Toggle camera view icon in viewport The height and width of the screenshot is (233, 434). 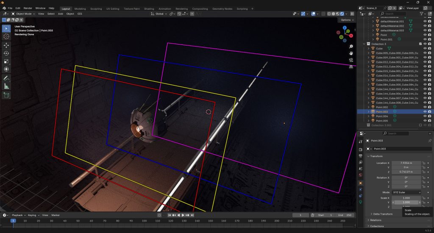pyautogui.click(x=351, y=60)
